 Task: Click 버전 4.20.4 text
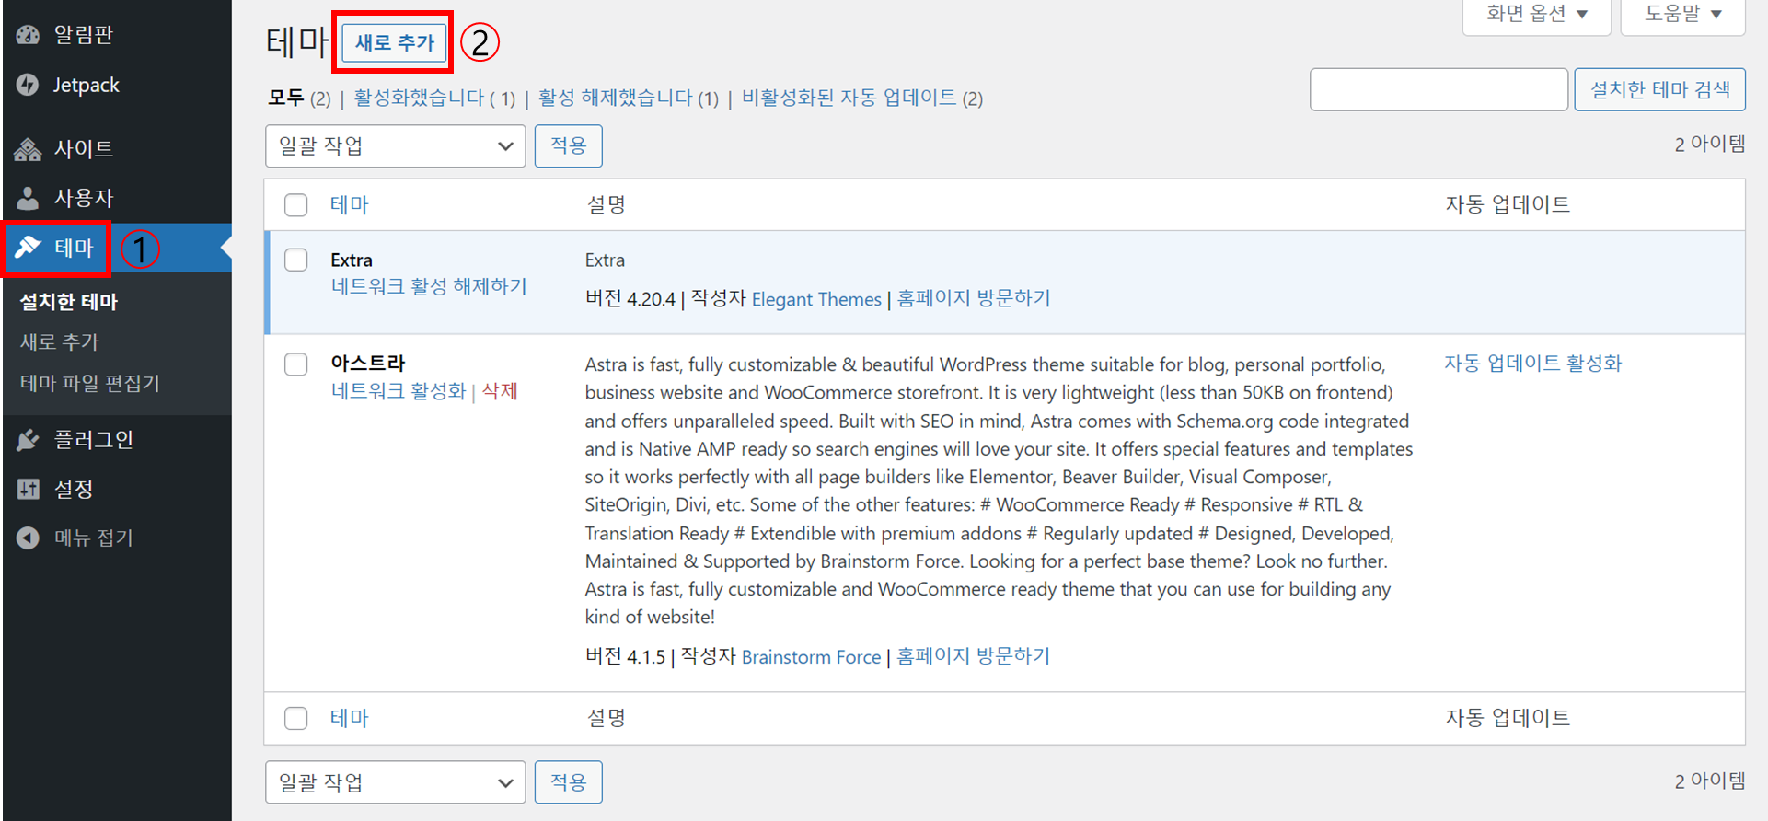[630, 299]
